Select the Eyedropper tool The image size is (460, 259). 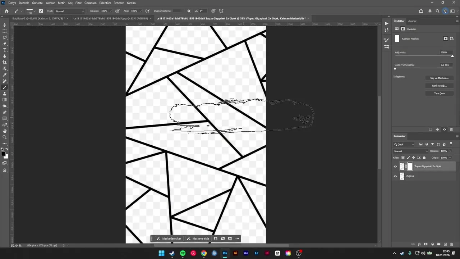5,75
